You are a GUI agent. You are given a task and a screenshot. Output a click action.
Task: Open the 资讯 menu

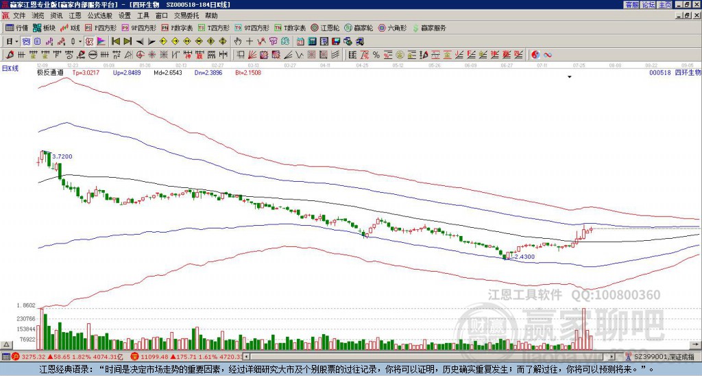[x=56, y=16]
